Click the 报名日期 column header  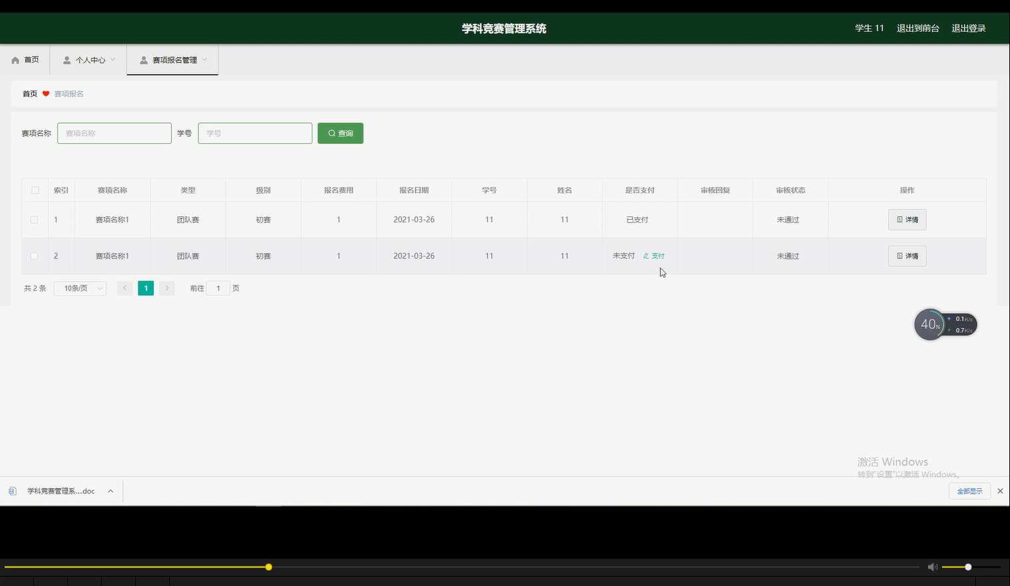tap(414, 190)
